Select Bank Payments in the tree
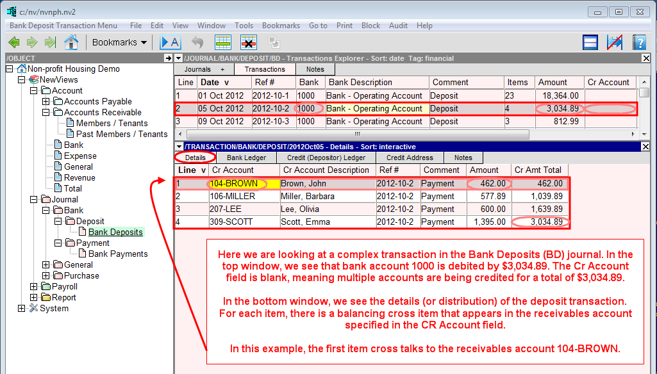The width and height of the screenshot is (657, 374). tap(118, 254)
